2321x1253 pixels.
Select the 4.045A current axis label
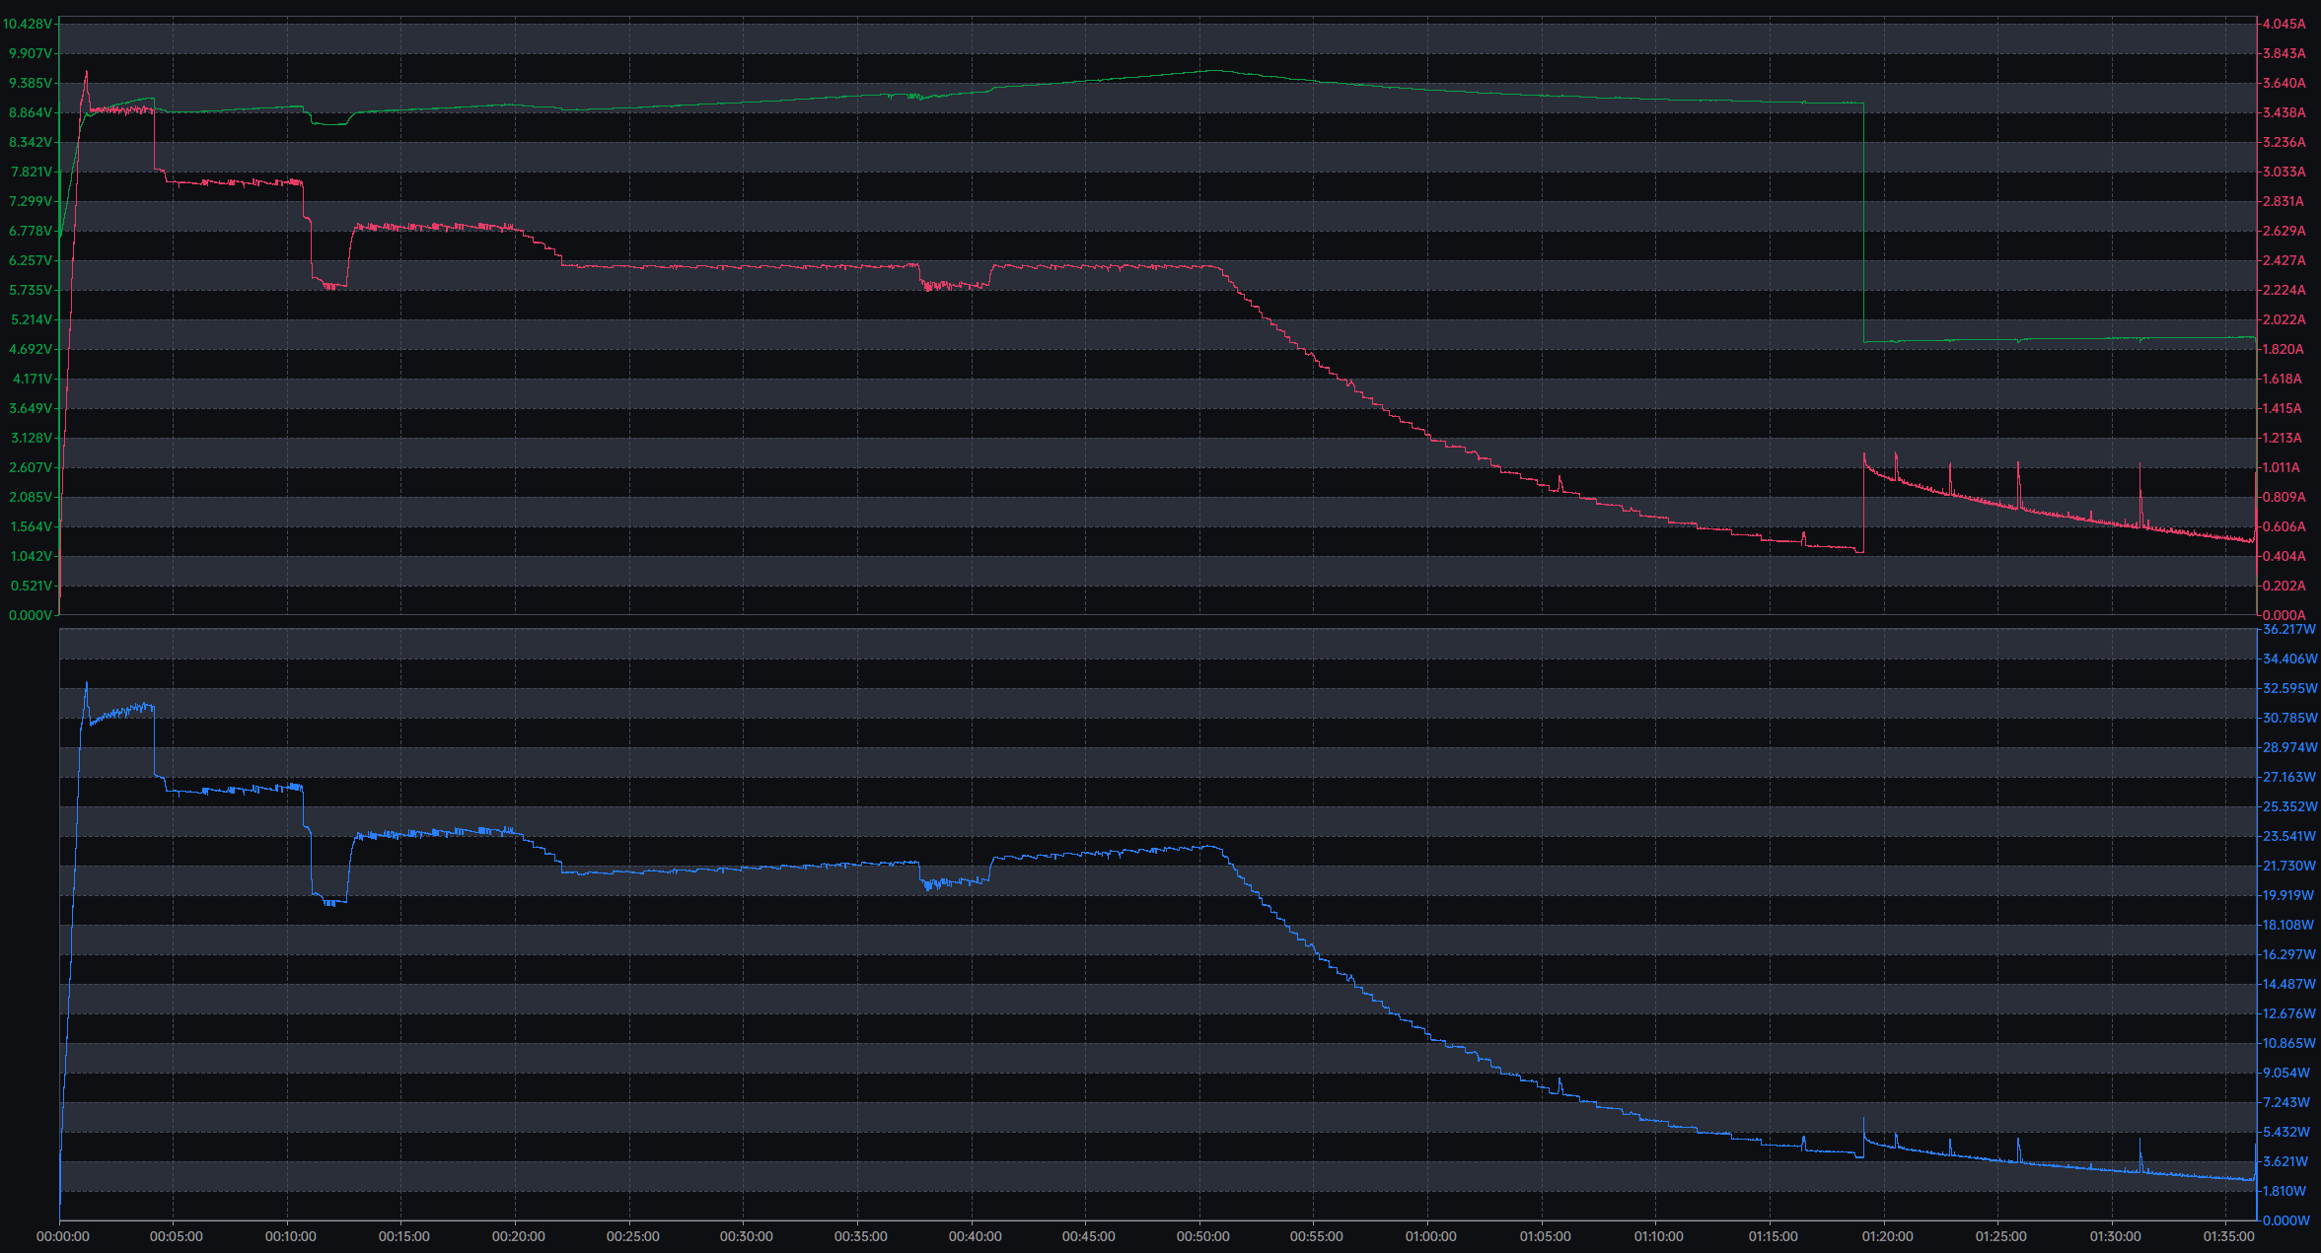[x=2284, y=24]
